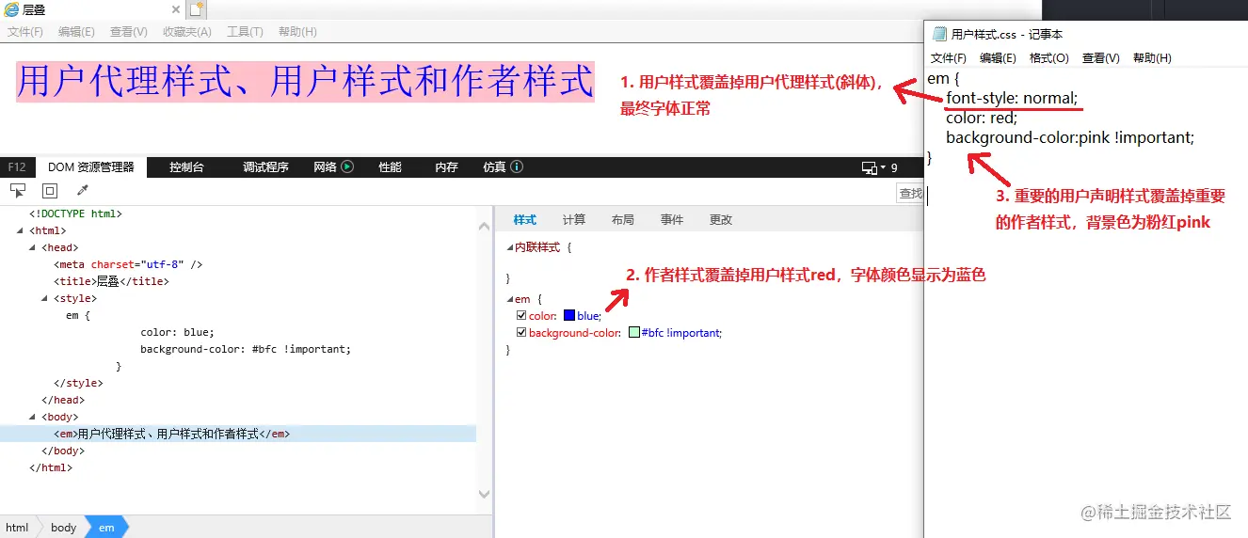1248x538 pixels.
Task: Select the 计算 computed sub-tab
Action: 574,220
